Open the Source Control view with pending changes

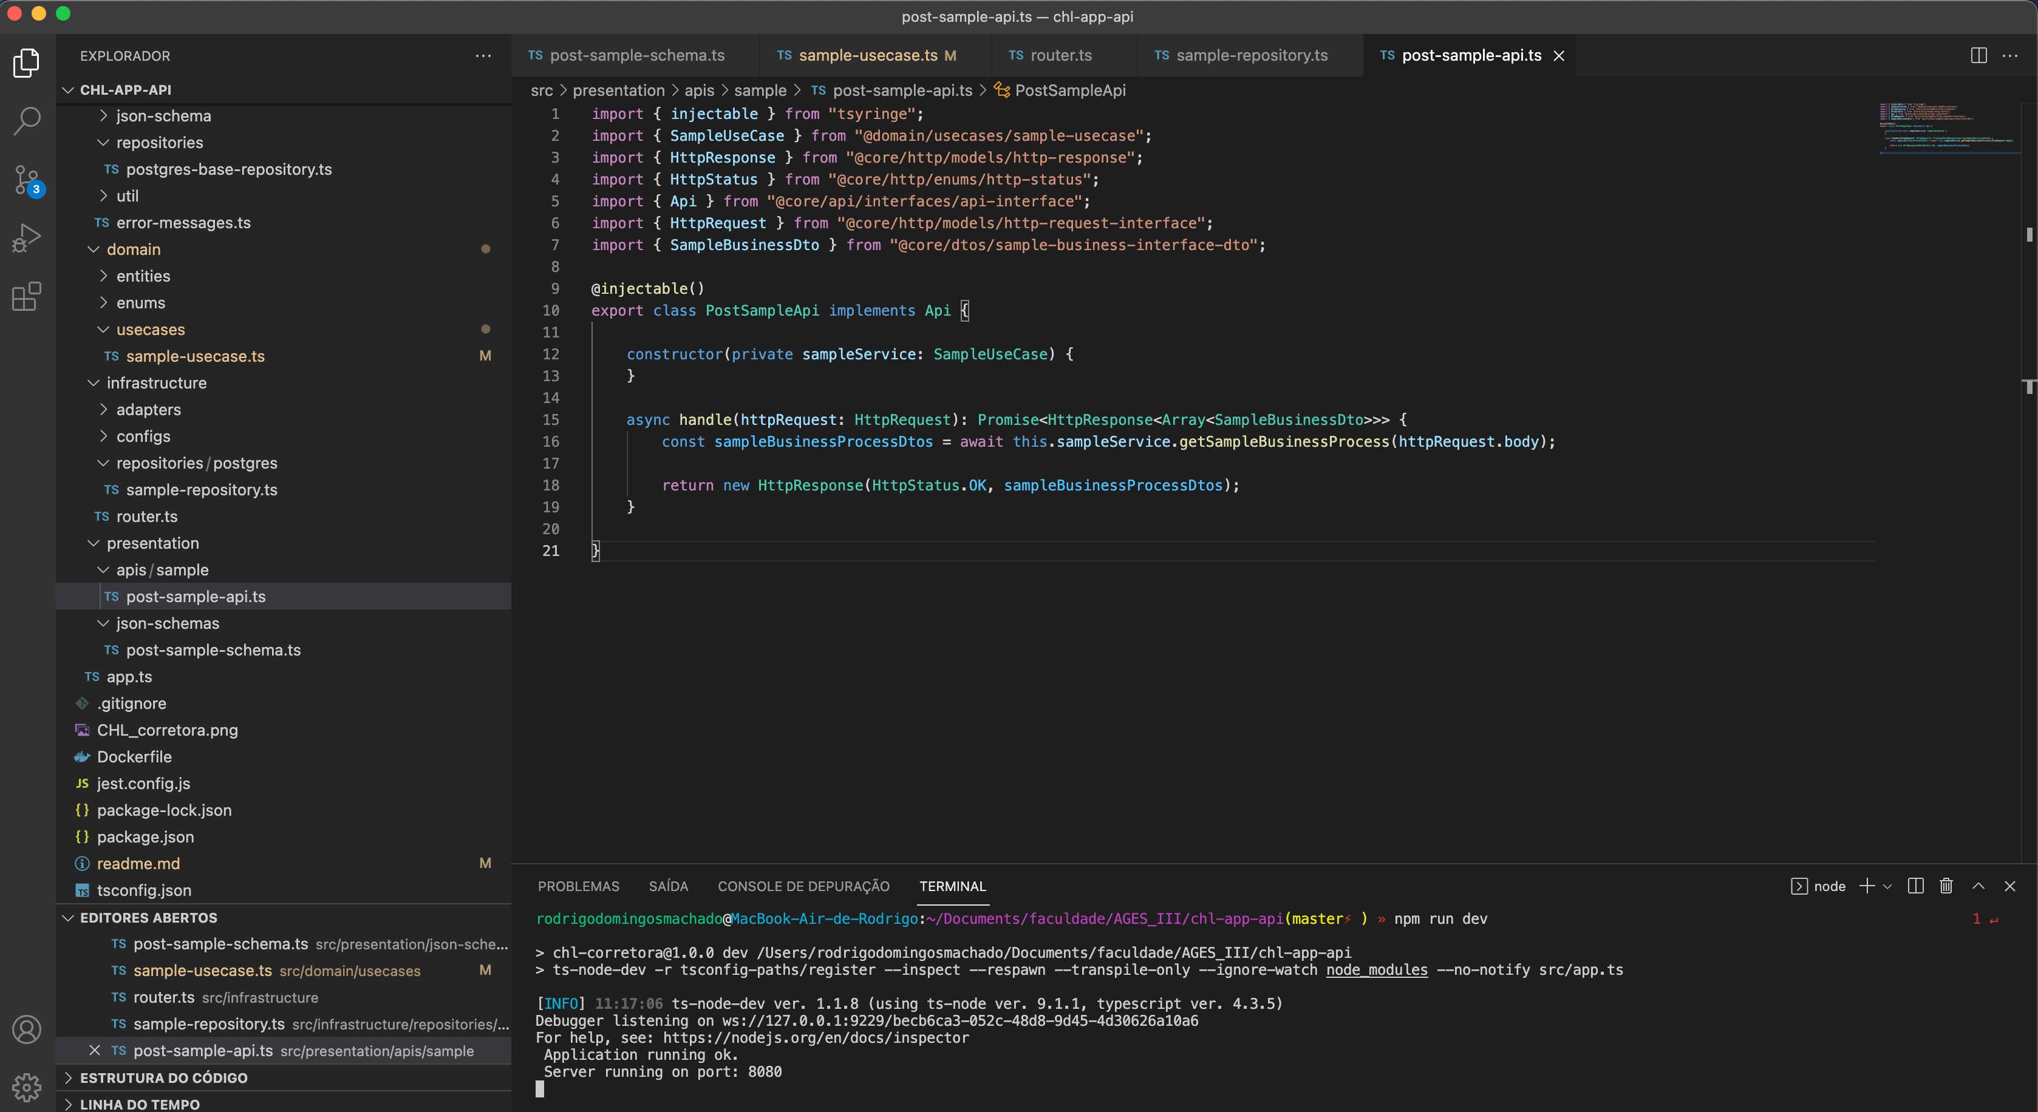coord(27,180)
